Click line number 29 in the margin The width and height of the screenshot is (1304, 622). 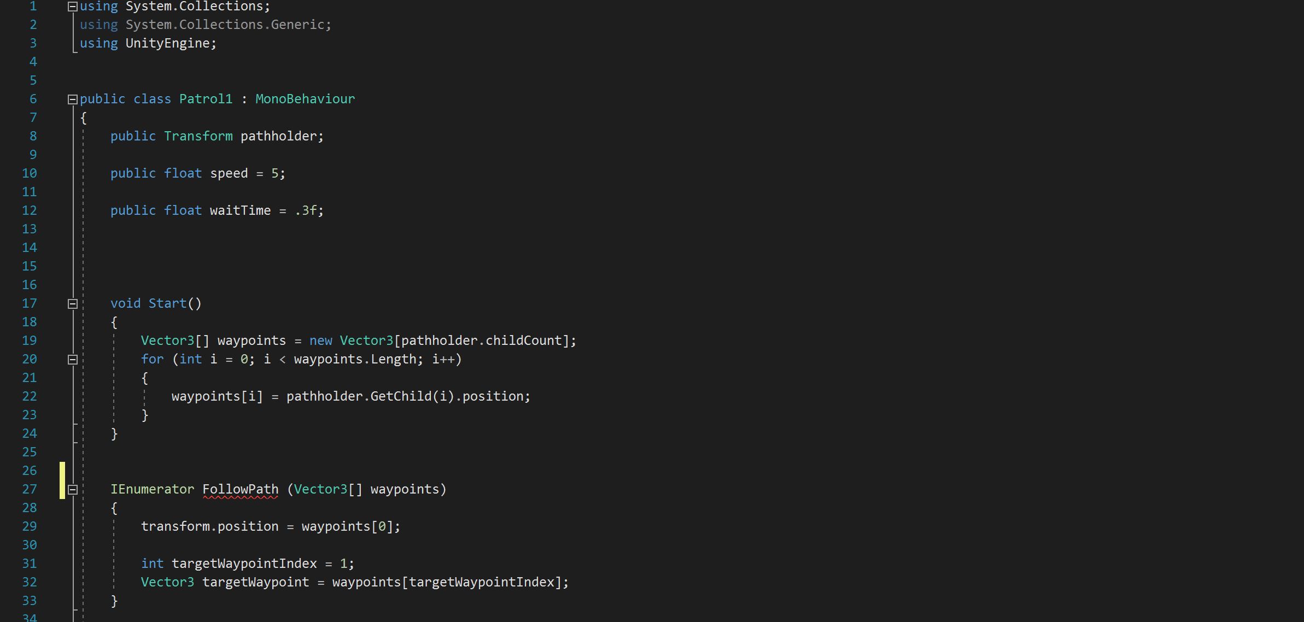click(x=30, y=526)
